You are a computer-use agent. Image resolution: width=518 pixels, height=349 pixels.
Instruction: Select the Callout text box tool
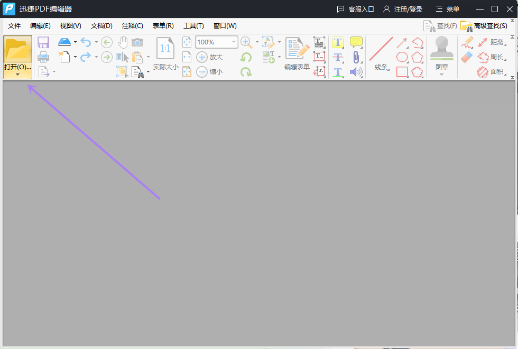click(x=319, y=71)
